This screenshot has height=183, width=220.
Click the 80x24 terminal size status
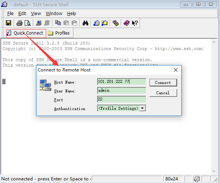(172, 179)
